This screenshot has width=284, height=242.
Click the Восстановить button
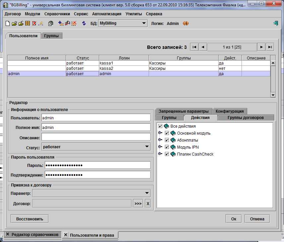click(x=30, y=219)
